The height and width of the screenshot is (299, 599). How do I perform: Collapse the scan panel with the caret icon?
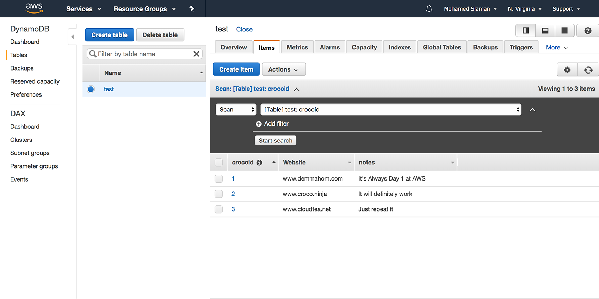click(x=532, y=110)
